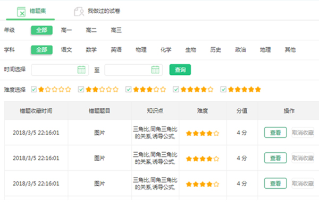Click 查看 in the first row
Image resolution: width=319 pixels, height=210 pixels.
(x=275, y=133)
